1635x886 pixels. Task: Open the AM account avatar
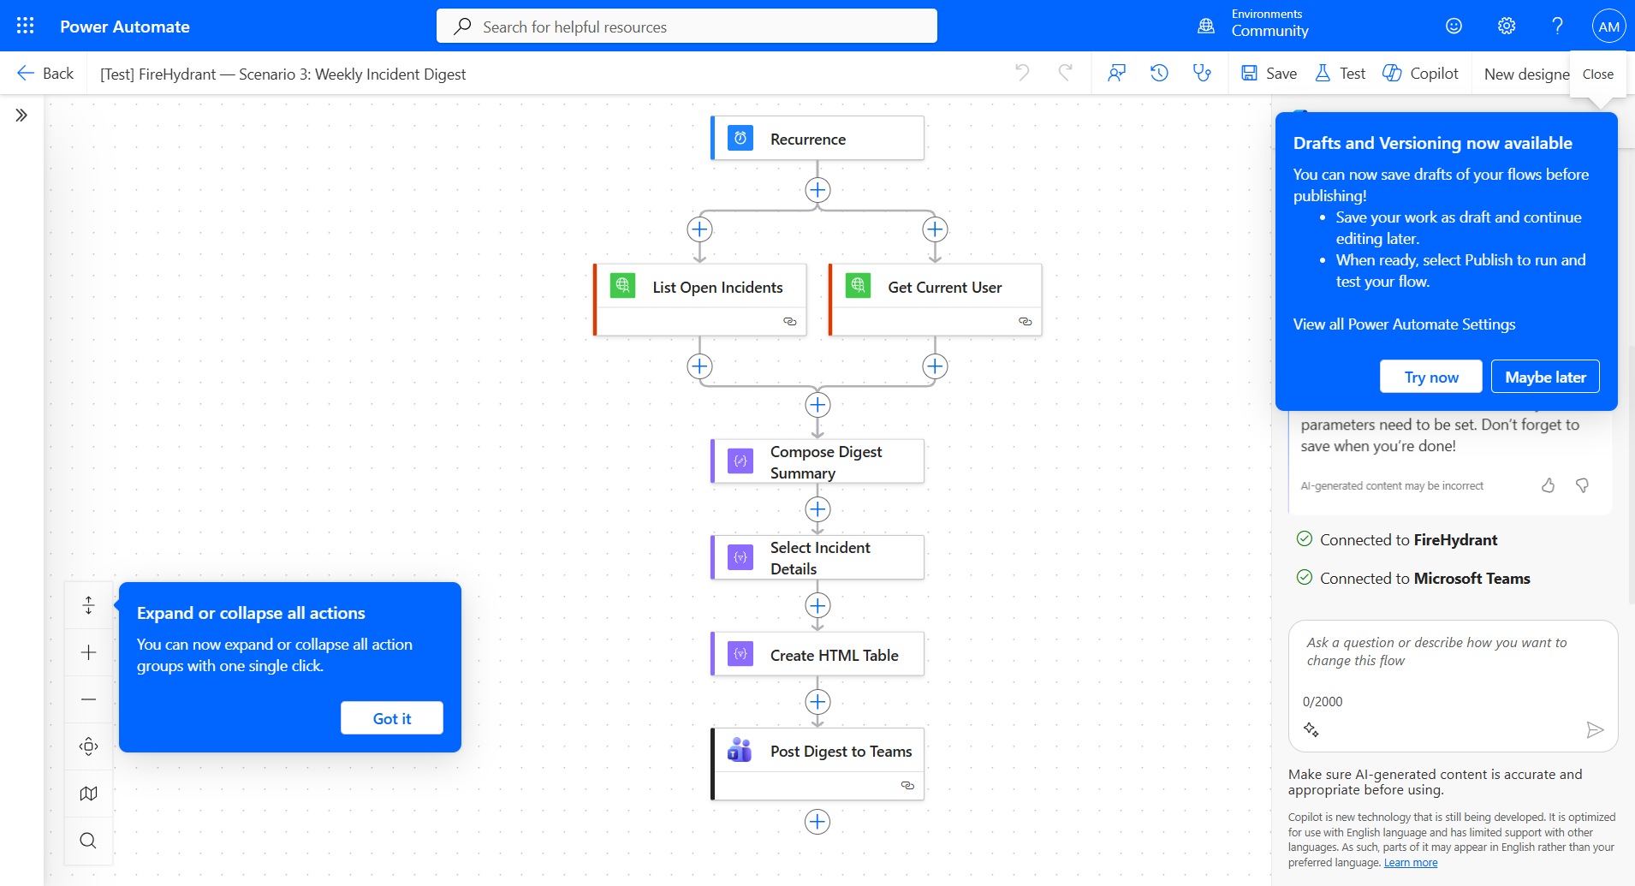(1608, 26)
